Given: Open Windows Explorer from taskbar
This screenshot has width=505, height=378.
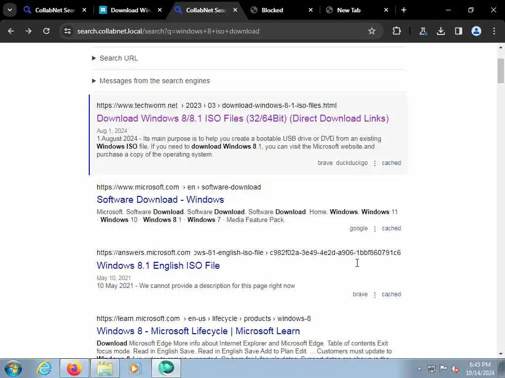Looking at the screenshot, I should coord(105,368).
